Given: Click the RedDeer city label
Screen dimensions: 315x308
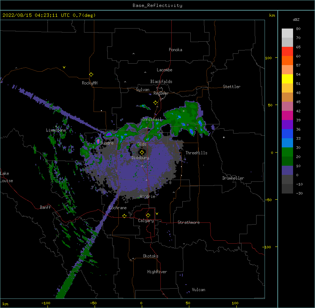Looking at the screenshot, I should (x=161, y=93).
